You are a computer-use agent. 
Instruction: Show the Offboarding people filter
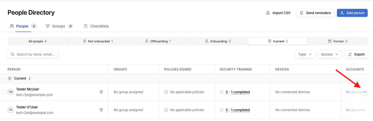tap(158, 41)
